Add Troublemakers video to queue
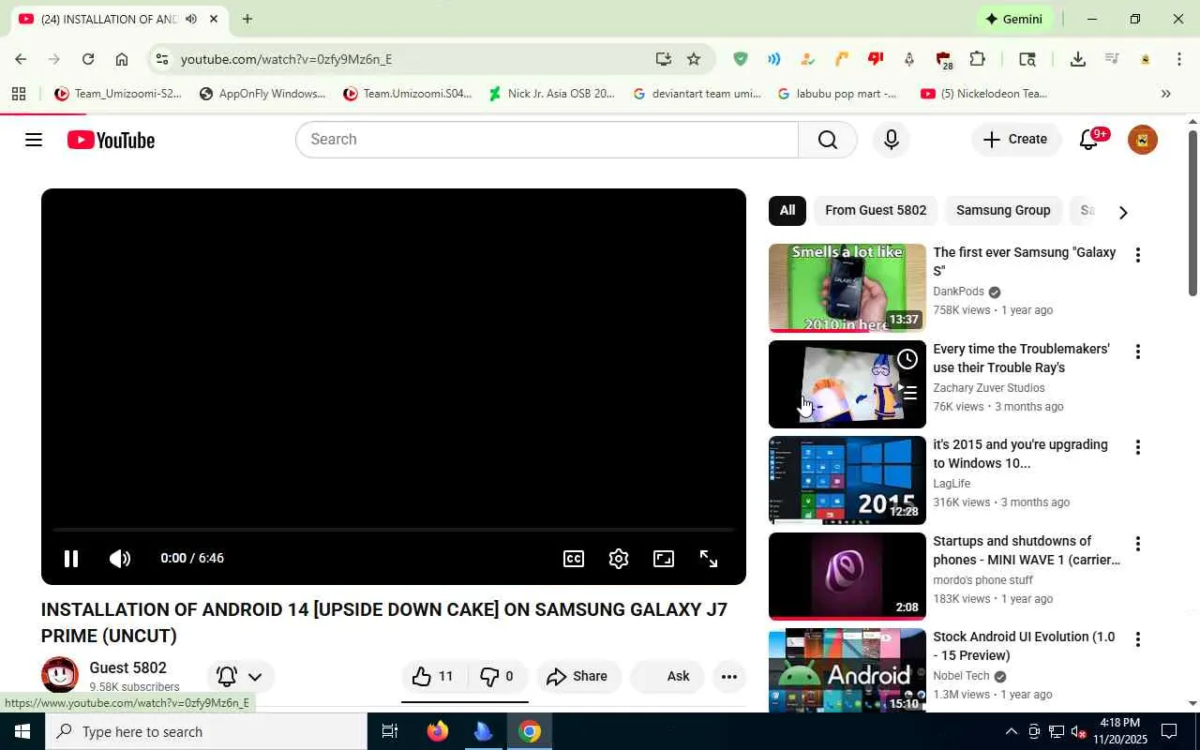 [907, 393]
